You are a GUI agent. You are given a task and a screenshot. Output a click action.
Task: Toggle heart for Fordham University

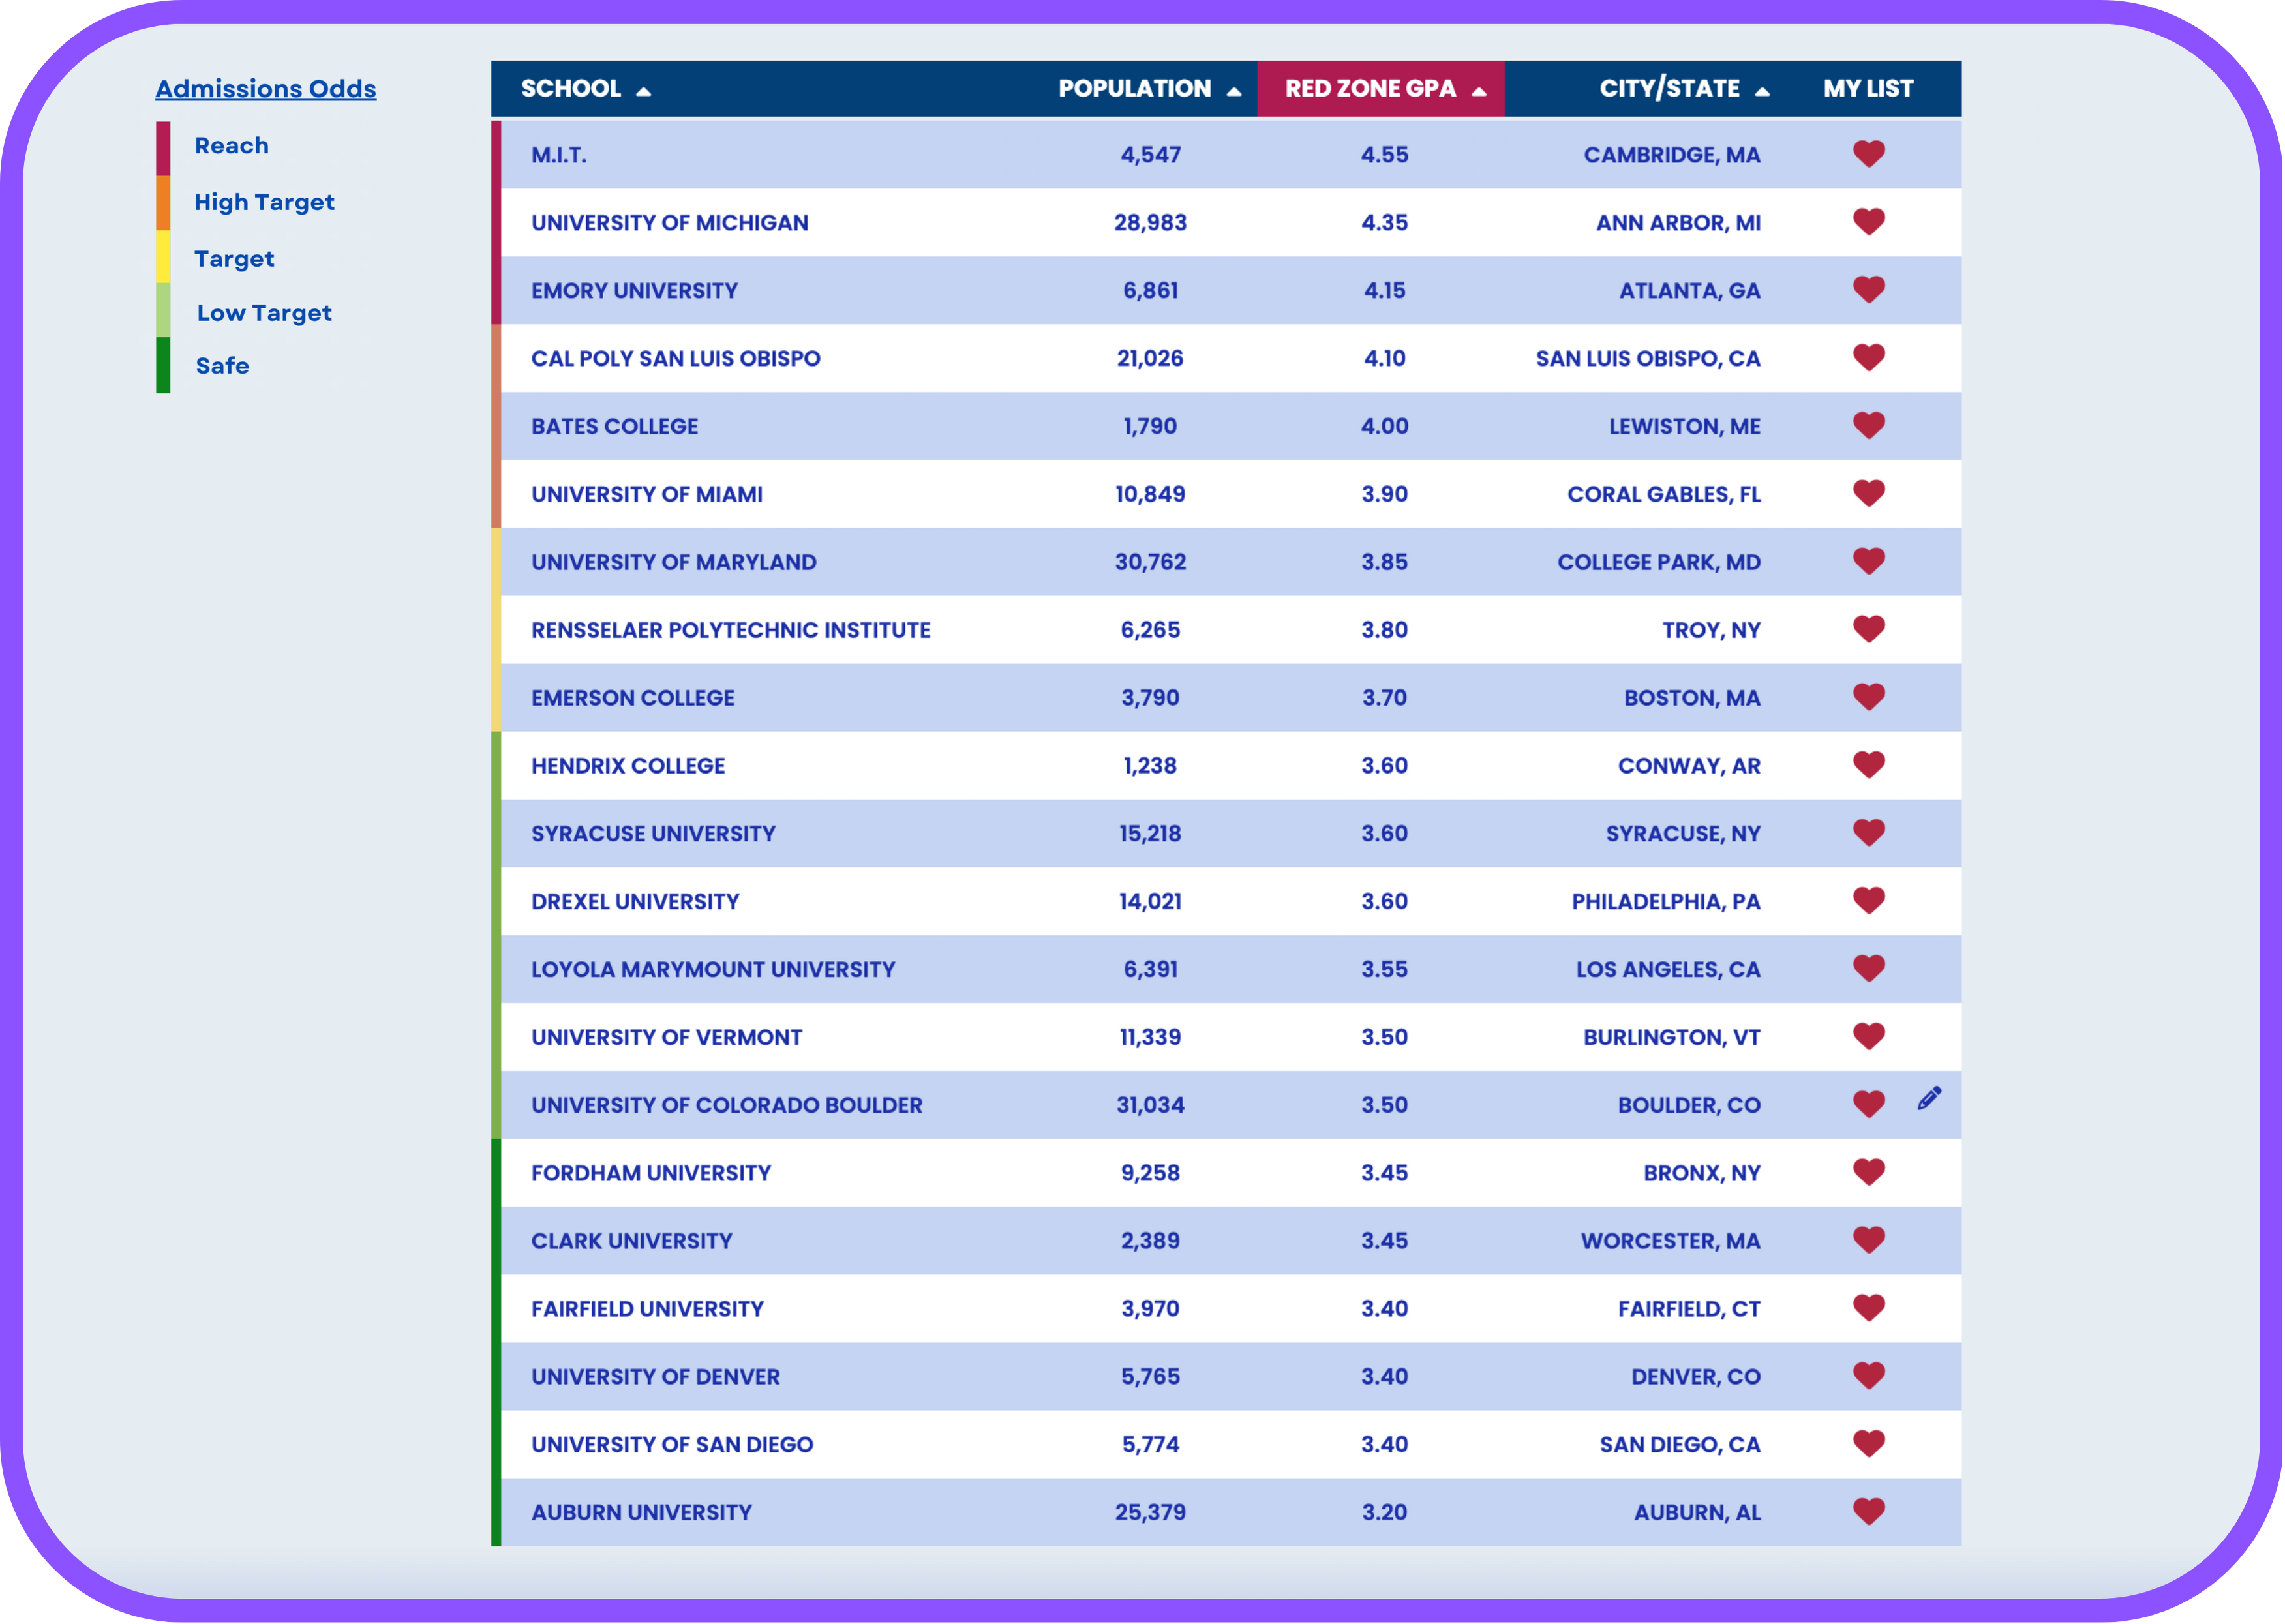[x=1869, y=1173]
